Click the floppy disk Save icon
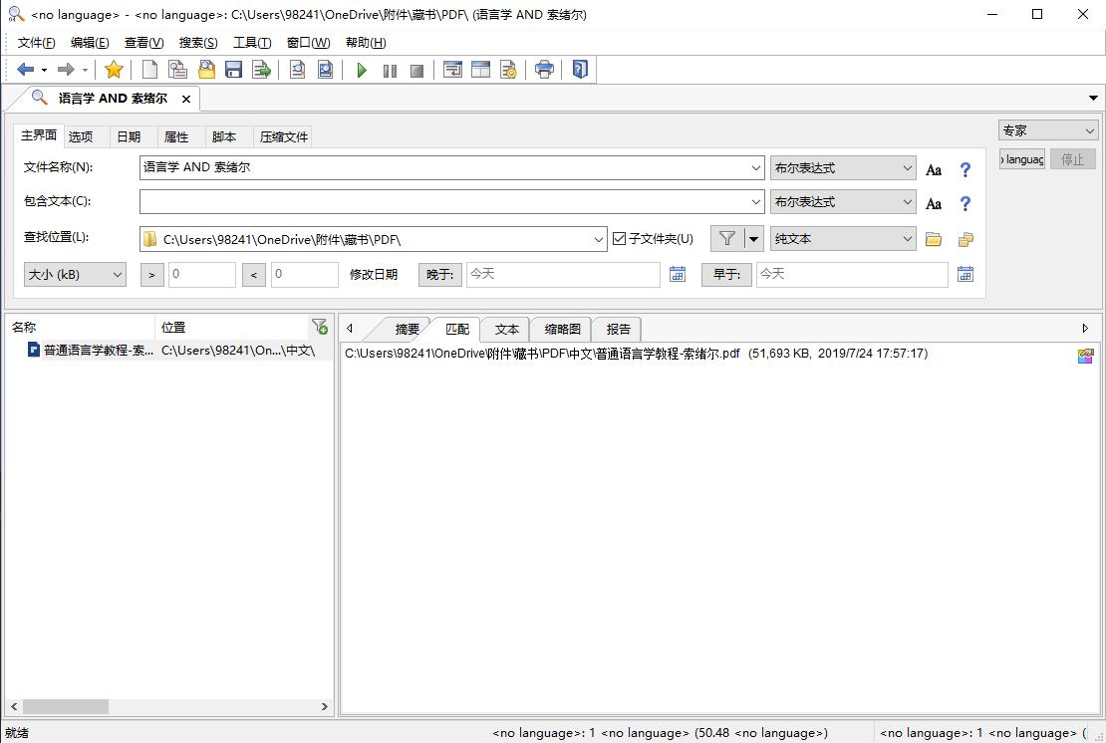Image resolution: width=1106 pixels, height=743 pixels. pyautogui.click(x=234, y=70)
